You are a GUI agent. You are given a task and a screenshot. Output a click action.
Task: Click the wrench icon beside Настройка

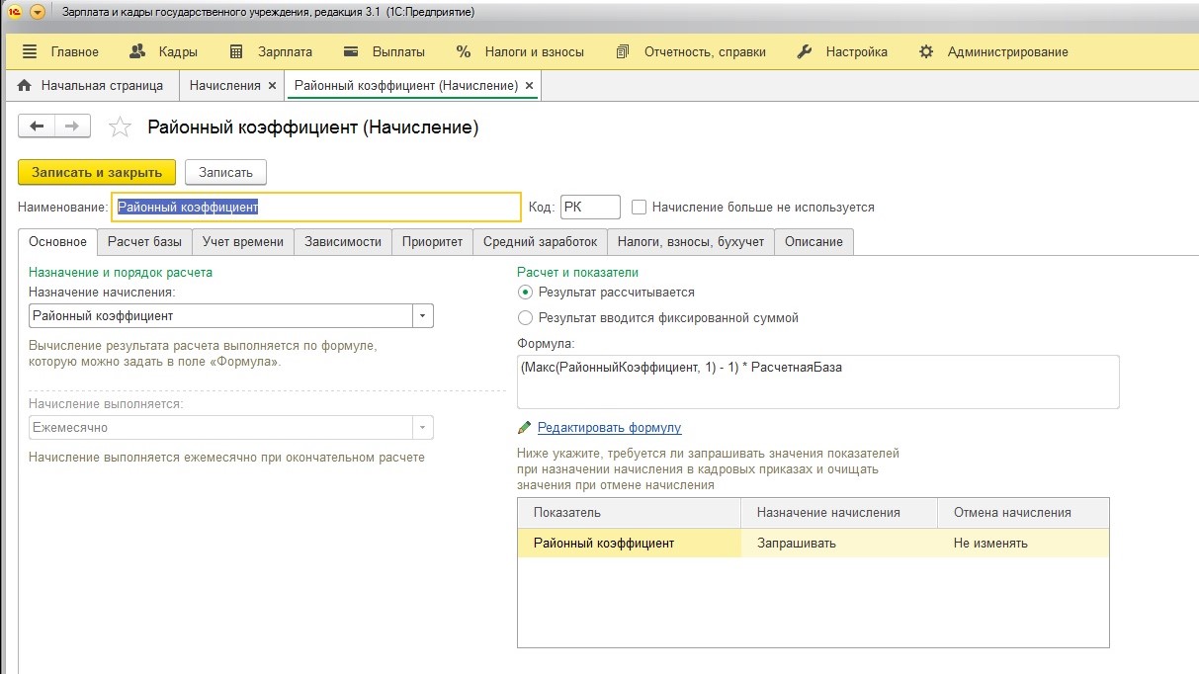pos(804,51)
